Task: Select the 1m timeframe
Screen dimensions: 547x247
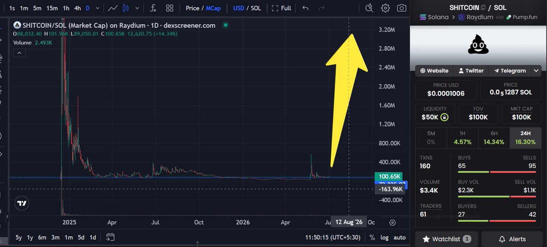Action: point(25,8)
